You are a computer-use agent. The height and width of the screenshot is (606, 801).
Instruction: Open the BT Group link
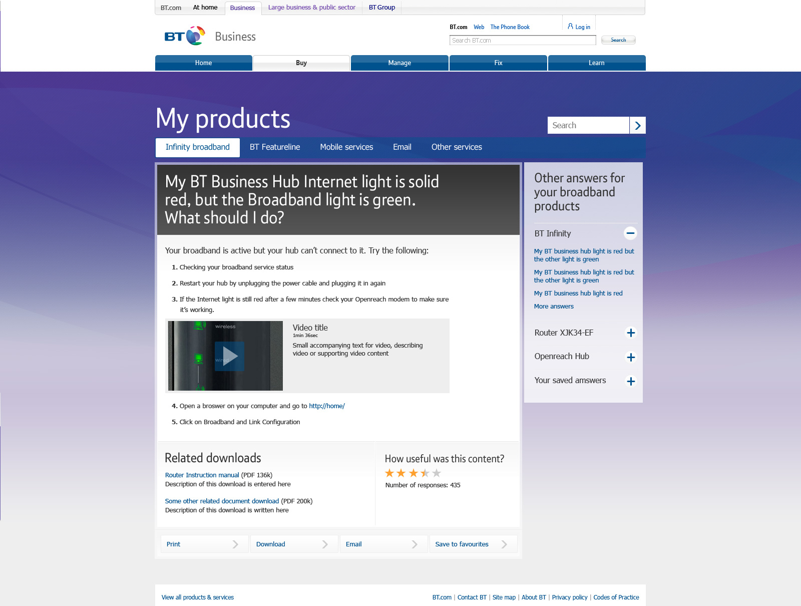(x=382, y=8)
